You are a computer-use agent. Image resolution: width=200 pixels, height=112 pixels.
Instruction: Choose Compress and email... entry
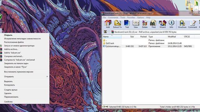pyautogui.click(x=25, y=56)
